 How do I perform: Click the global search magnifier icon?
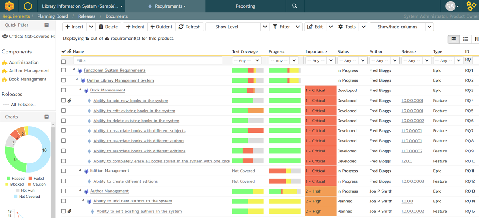tap(295, 6)
